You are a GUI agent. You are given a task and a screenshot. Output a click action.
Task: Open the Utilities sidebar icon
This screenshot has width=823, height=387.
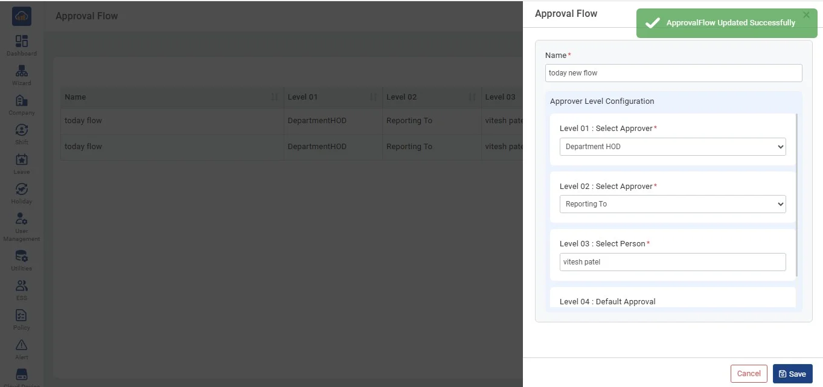tap(22, 257)
